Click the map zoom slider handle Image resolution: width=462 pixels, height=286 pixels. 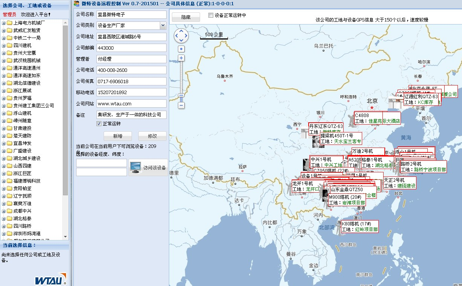pos(181,95)
